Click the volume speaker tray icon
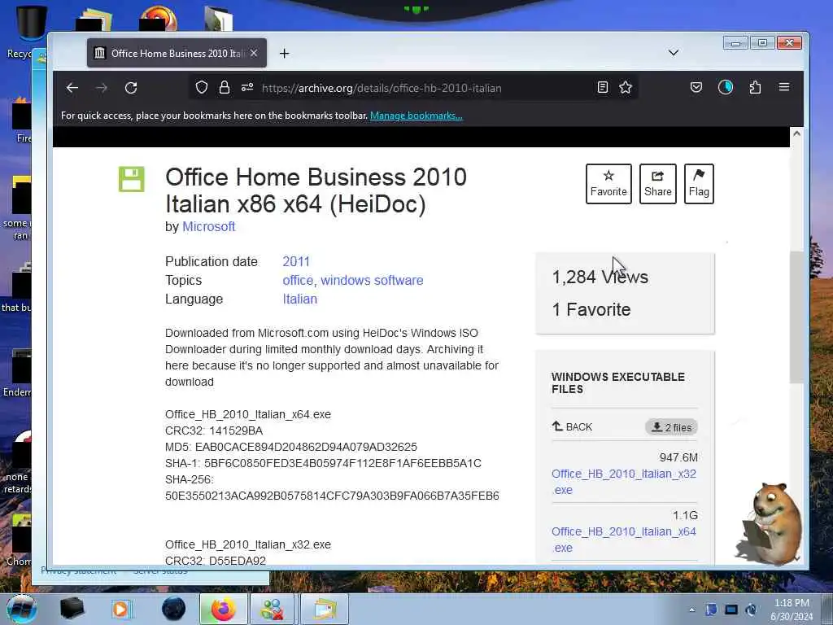 pyautogui.click(x=751, y=610)
